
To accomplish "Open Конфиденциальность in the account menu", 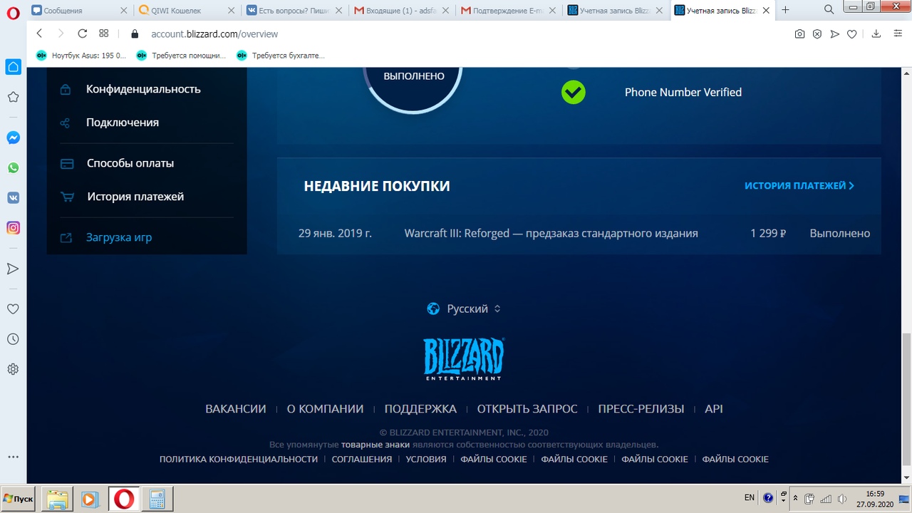I will point(143,89).
